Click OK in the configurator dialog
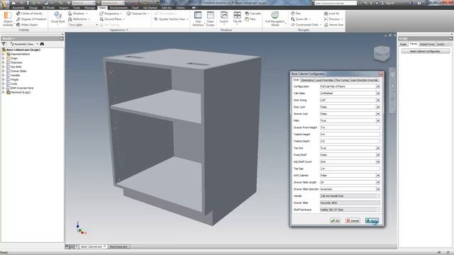454x255 pixels. 335,220
